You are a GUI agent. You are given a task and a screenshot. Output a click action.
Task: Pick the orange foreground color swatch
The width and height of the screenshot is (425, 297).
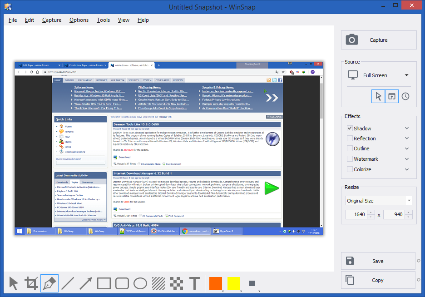click(x=216, y=283)
